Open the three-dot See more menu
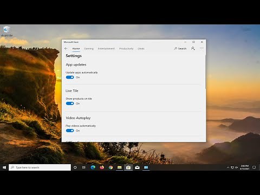This screenshot has width=260, height=195. [201, 48]
